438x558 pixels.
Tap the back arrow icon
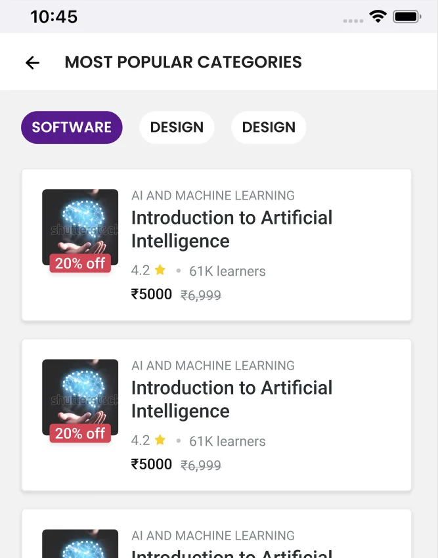point(32,62)
